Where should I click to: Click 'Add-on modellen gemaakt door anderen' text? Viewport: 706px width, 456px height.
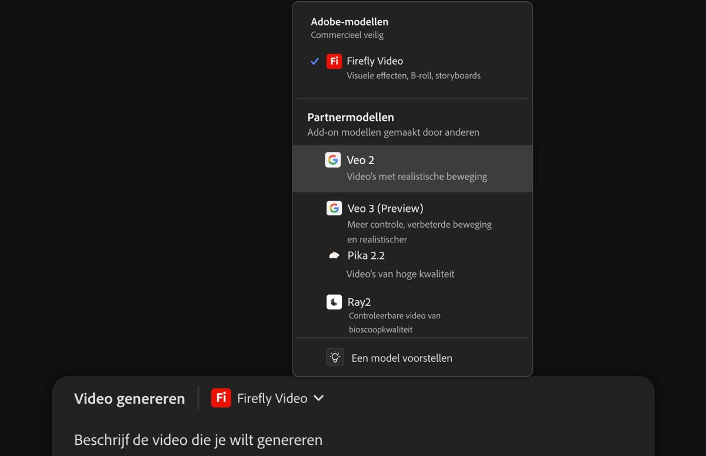393,132
